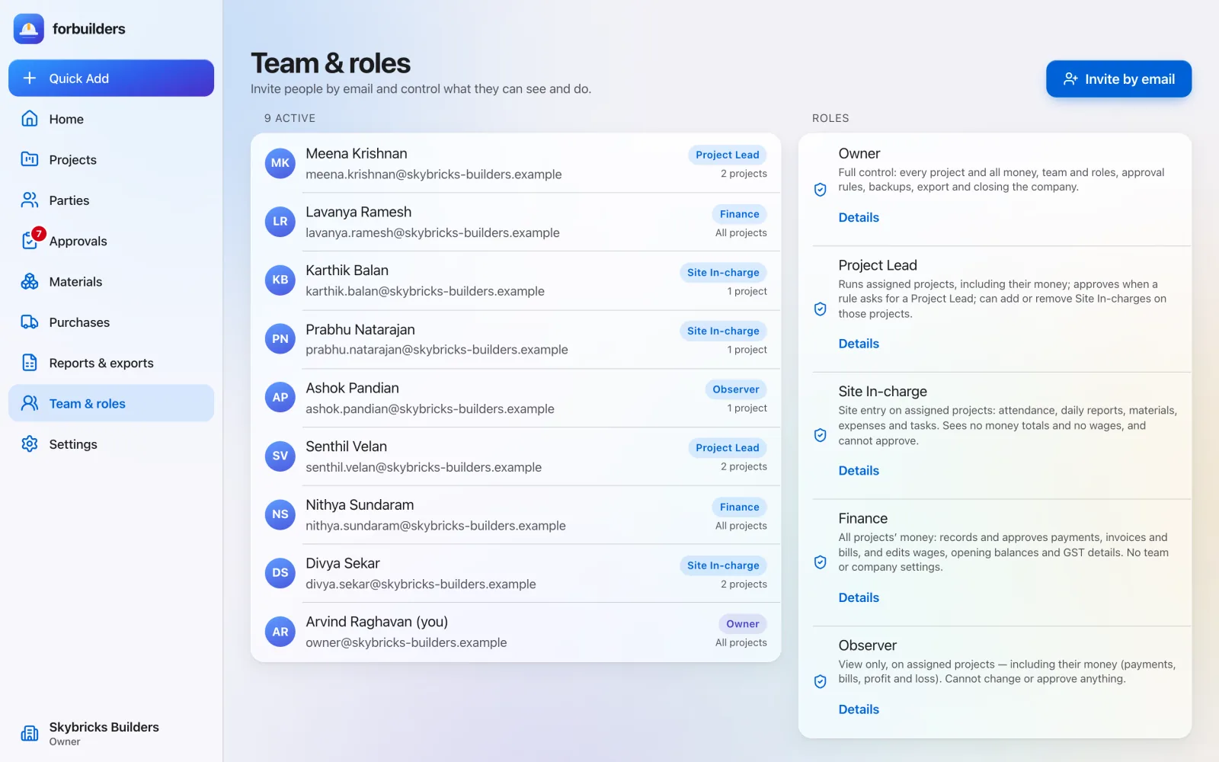Click the shield icon beside Site In-charge role
Screen dimensions: 1219x762
click(x=821, y=435)
